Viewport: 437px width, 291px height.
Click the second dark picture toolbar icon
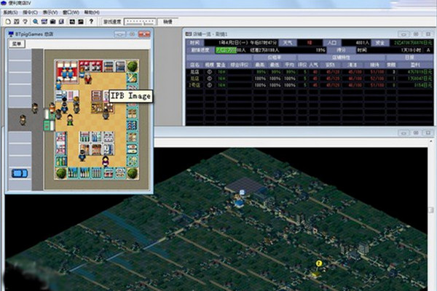[81, 21]
